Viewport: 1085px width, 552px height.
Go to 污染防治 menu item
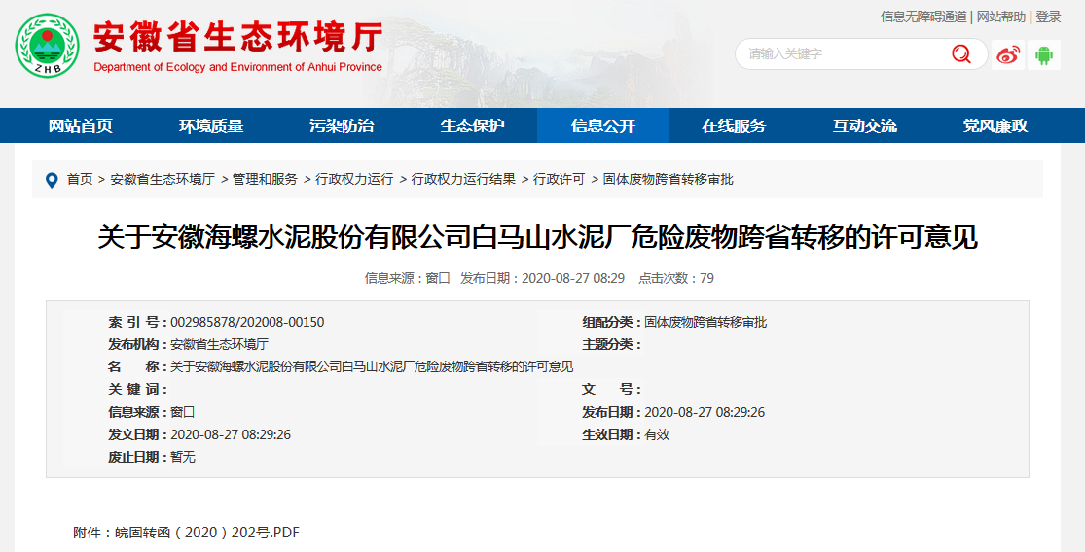pos(342,126)
